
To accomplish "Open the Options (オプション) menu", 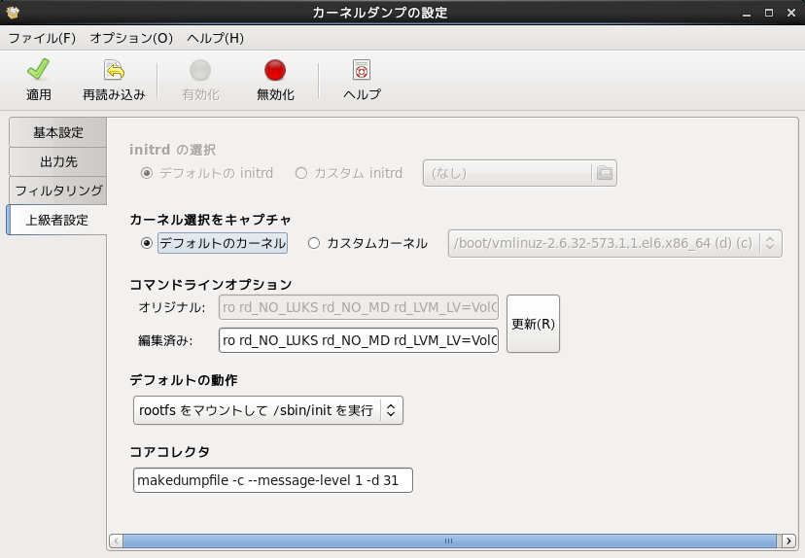I will coord(131,38).
